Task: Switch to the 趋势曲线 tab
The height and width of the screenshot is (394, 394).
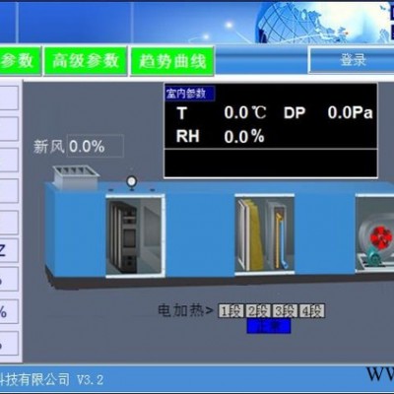Action: click(172, 61)
